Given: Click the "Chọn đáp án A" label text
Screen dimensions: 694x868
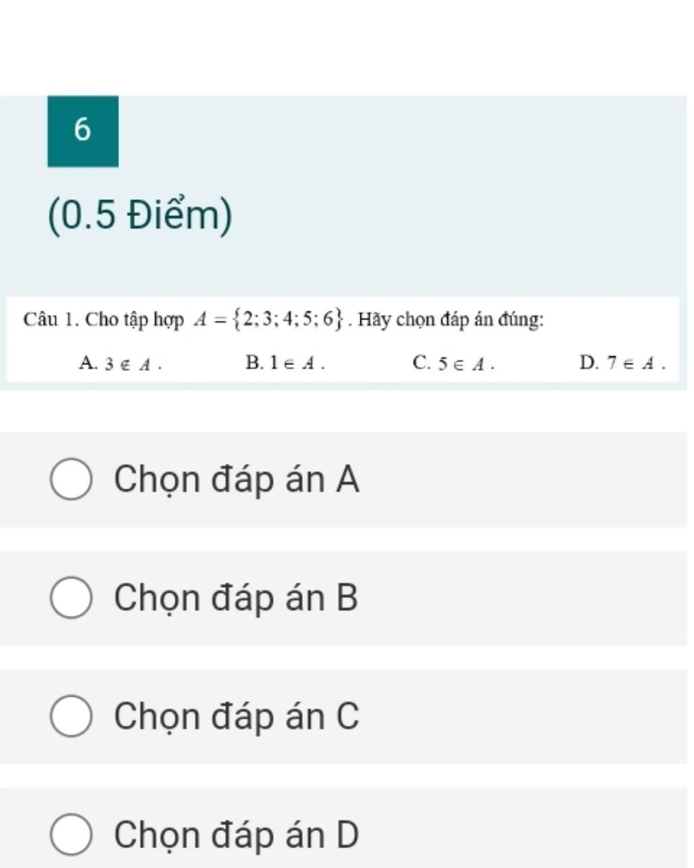Looking at the screenshot, I should pyautogui.click(x=237, y=479).
